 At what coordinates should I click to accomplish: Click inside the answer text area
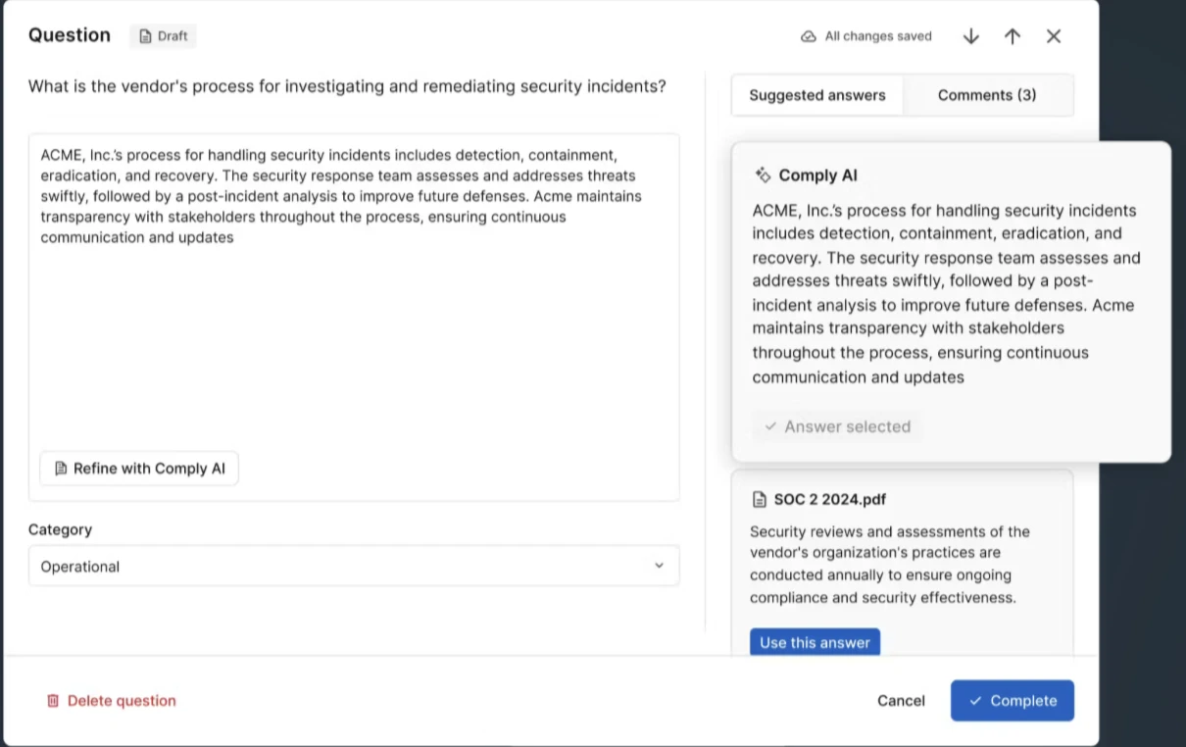click(354, 318)
